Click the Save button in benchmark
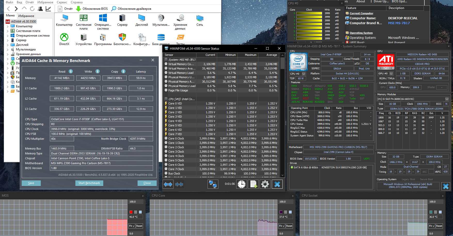The width and height of the screenshot is (453, 236). click(x=31, y=183)
